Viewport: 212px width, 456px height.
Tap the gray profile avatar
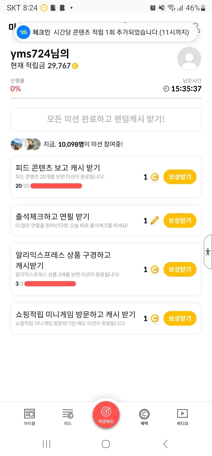tap(189, 59)
